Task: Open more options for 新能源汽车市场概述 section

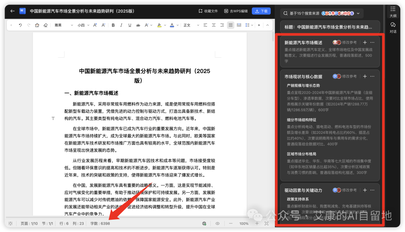Action: click(372, 42)
